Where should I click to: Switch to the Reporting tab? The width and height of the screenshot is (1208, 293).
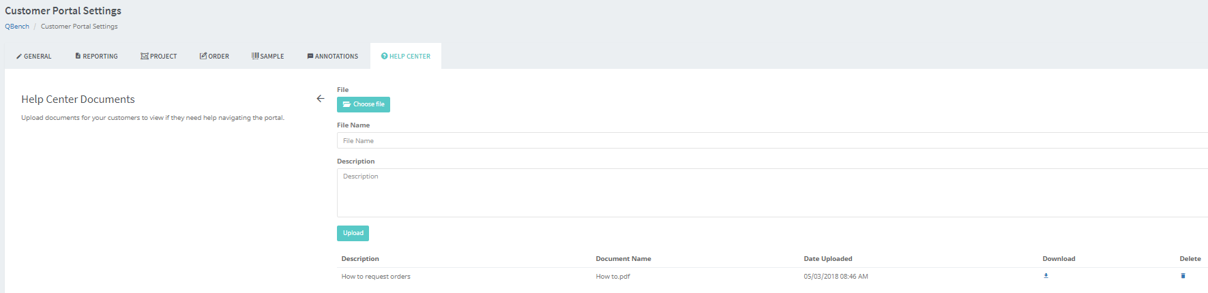click(97, 57)
